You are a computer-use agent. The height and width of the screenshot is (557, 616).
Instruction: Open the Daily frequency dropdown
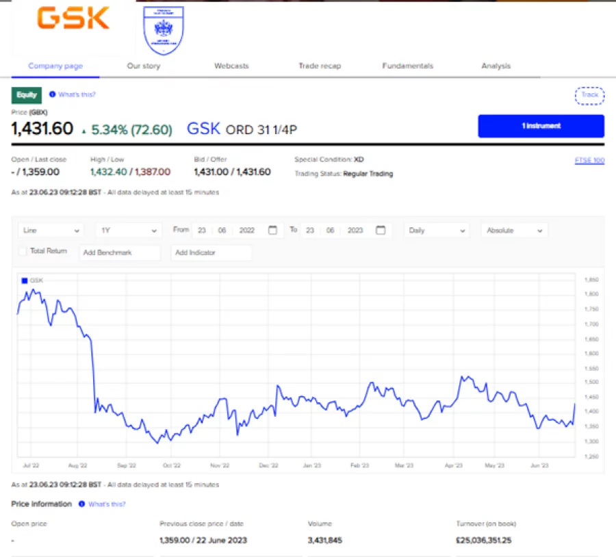click(x=435, y=231)
